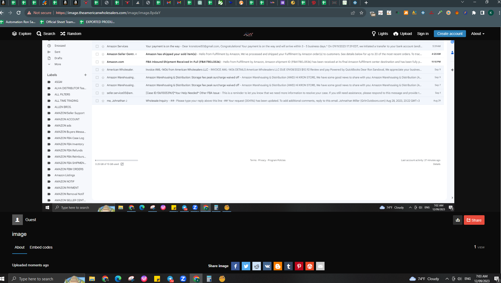Open the Drafts folder in the Gmail sidebar

pyautogui.click(x=58, y=58)
